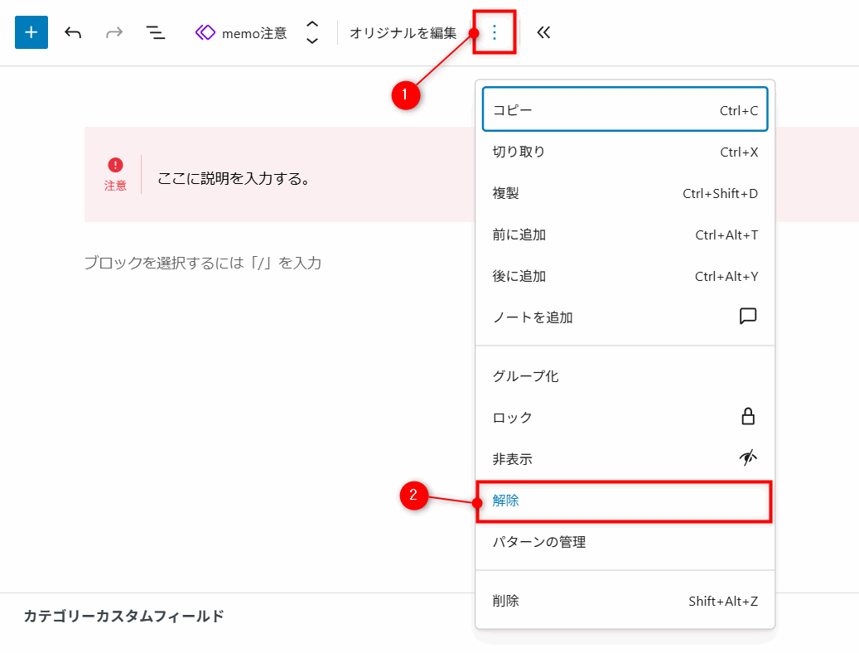Click the purple memo注意 pattern icon
This screenshot has height=653, width=859.
205,32
